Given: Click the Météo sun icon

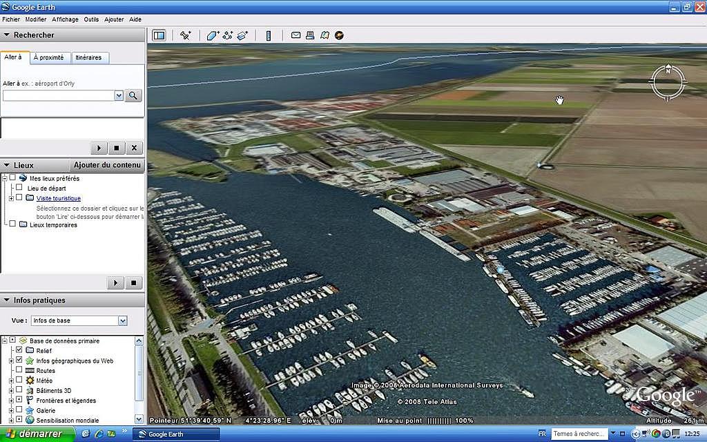Looking at the screenshot, I should (x=30, y=381).
